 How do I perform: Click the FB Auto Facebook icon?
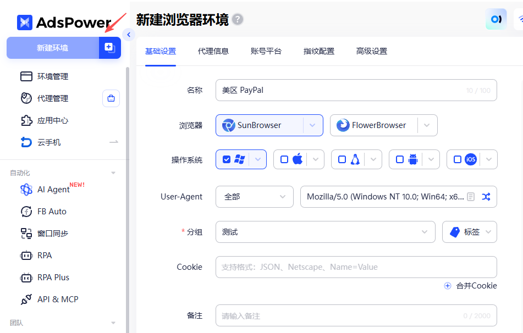[x=26, y=212]
